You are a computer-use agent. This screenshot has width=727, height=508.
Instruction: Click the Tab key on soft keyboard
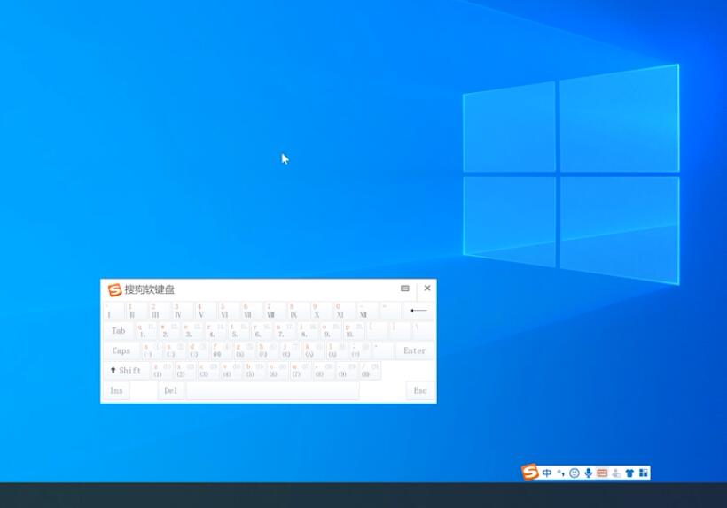(x=118, y=331)
